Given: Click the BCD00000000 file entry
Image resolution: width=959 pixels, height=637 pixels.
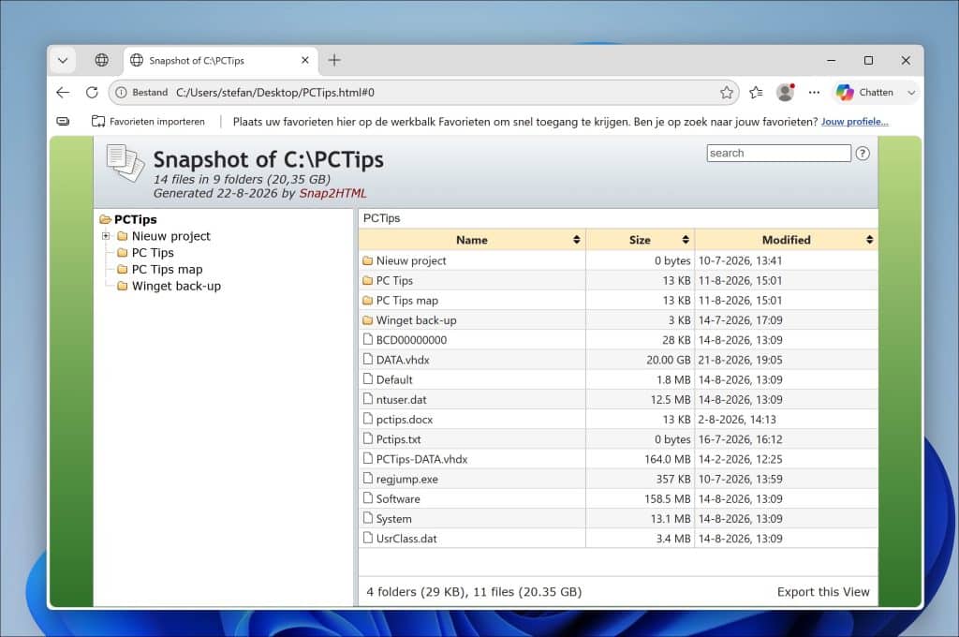Looking at the screenshot, I should tap(411, 340).
